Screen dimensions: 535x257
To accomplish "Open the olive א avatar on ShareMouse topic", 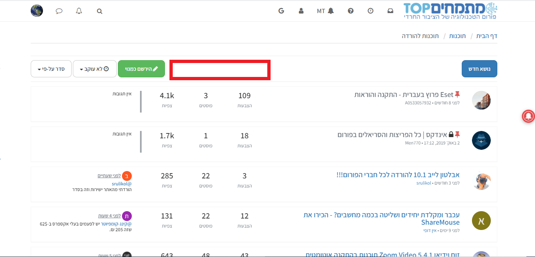I will pyautogui.click(x=481, y=221).
